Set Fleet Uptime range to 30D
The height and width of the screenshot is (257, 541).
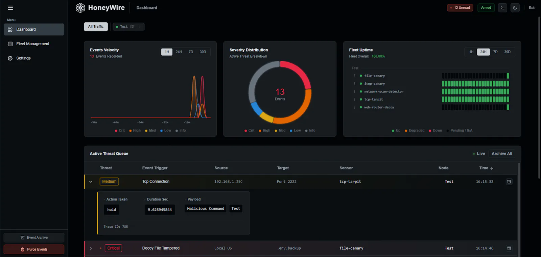[x=508, y=52]
